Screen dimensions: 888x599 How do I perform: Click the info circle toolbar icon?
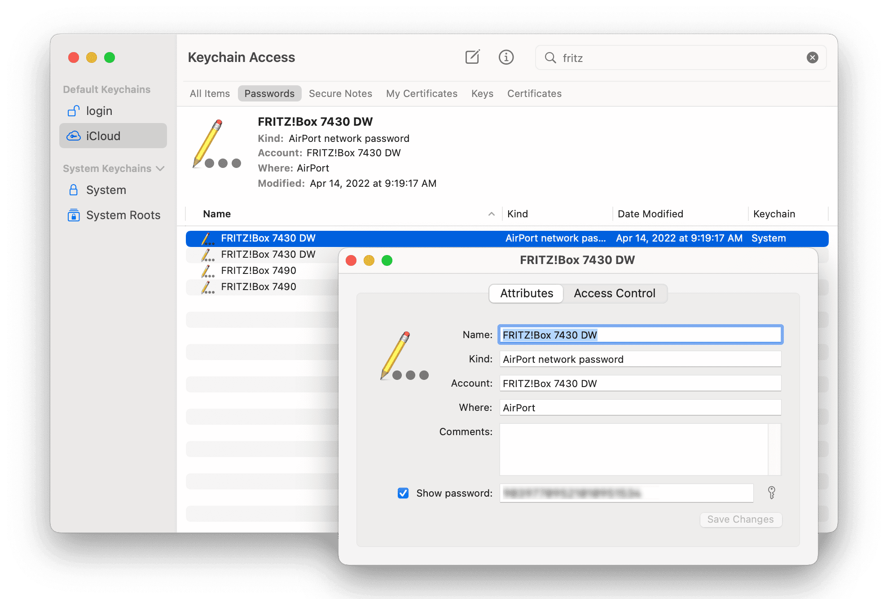click(x=506, y=57)
